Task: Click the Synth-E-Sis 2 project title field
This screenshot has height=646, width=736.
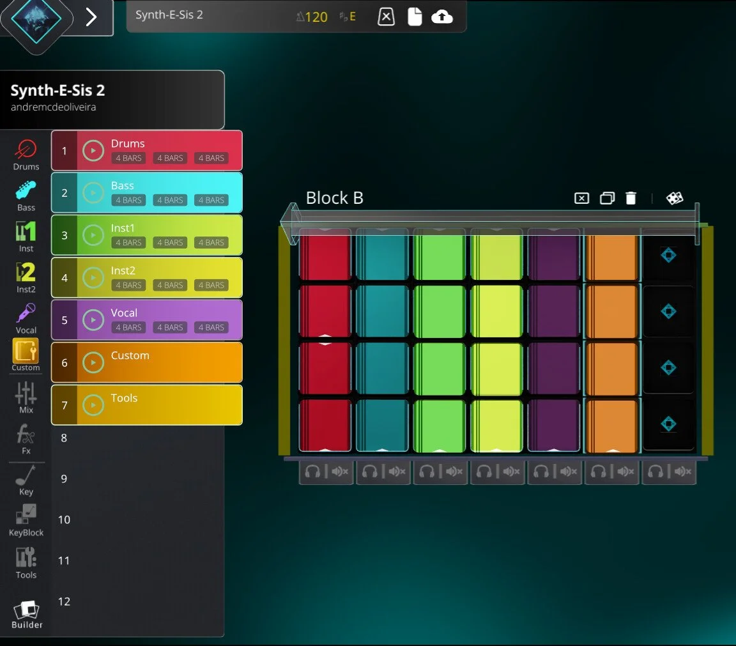Action: [x=169, y=15]
